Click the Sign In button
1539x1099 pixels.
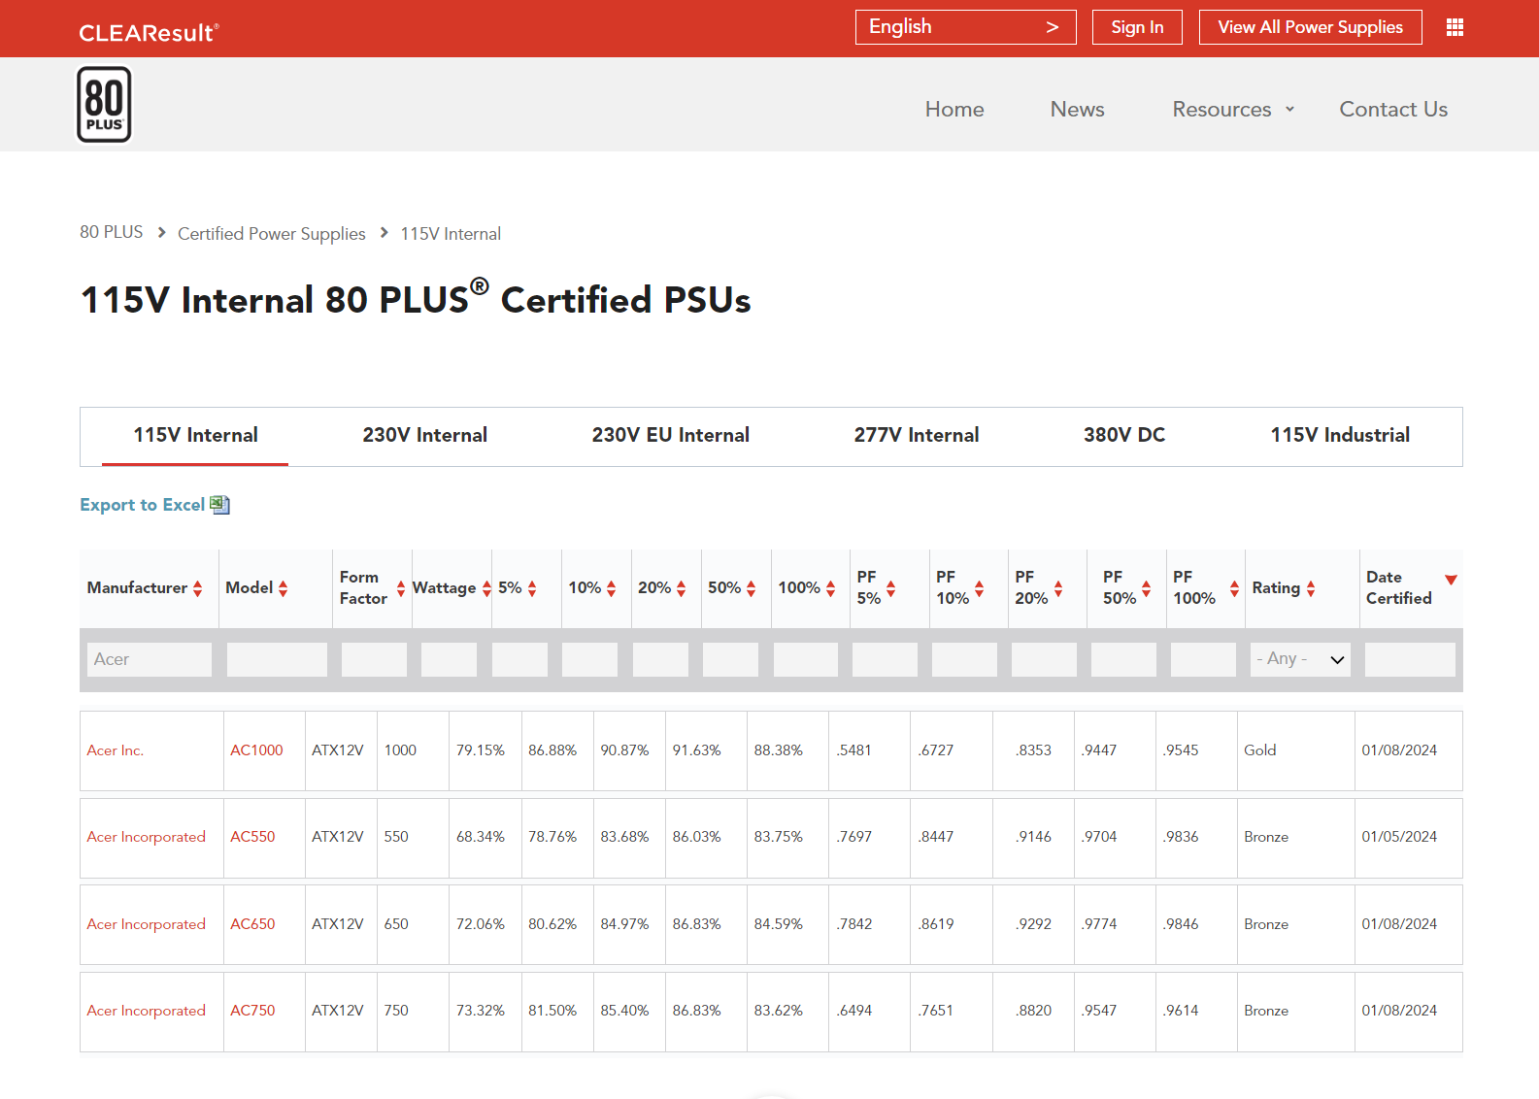(1136, 27)
